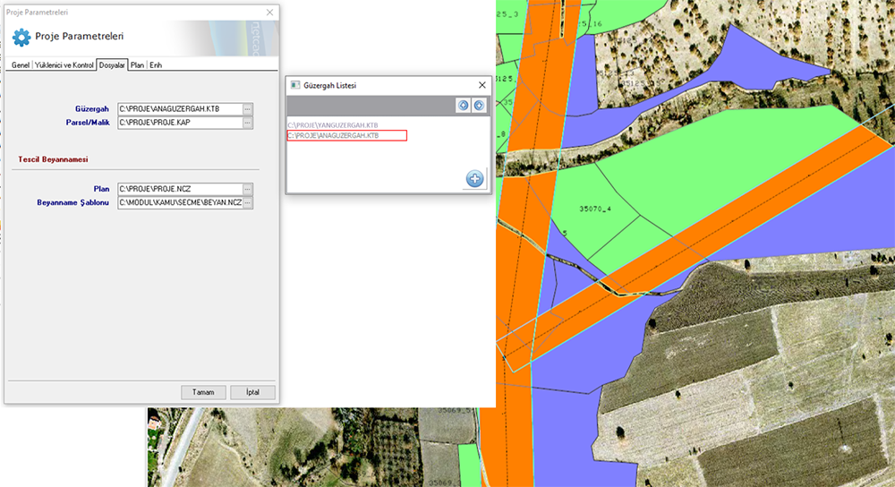Select the Plan tab
The image size is (895, 487).
pos(137,65)
